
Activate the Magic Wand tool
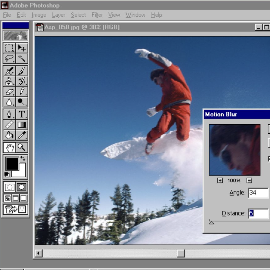(22, 58)
